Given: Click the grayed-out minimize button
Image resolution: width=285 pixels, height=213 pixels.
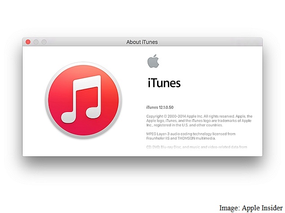Looking at the screenshot, I should pyautogui.click(x=36, y=42).
